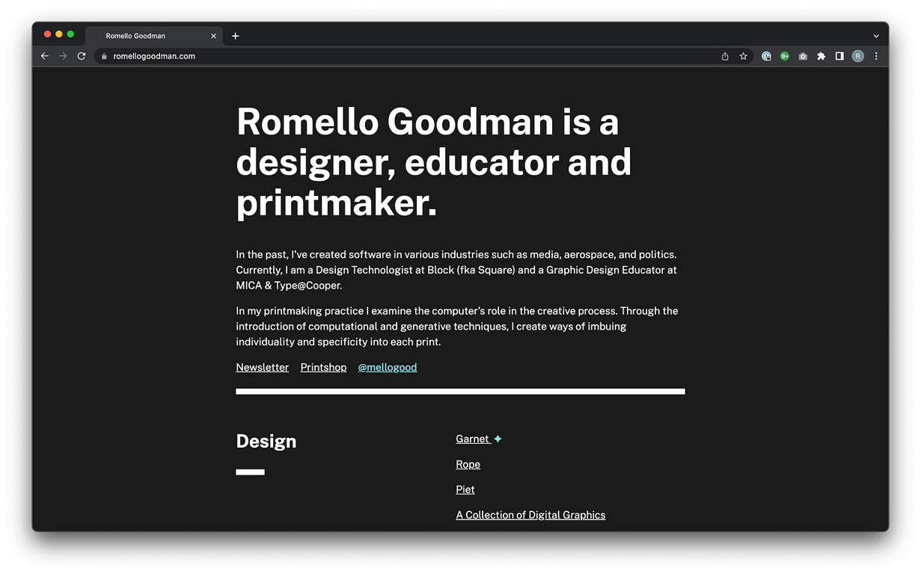
Task: Minimize the window with yellow button
Action: [59, 34]
